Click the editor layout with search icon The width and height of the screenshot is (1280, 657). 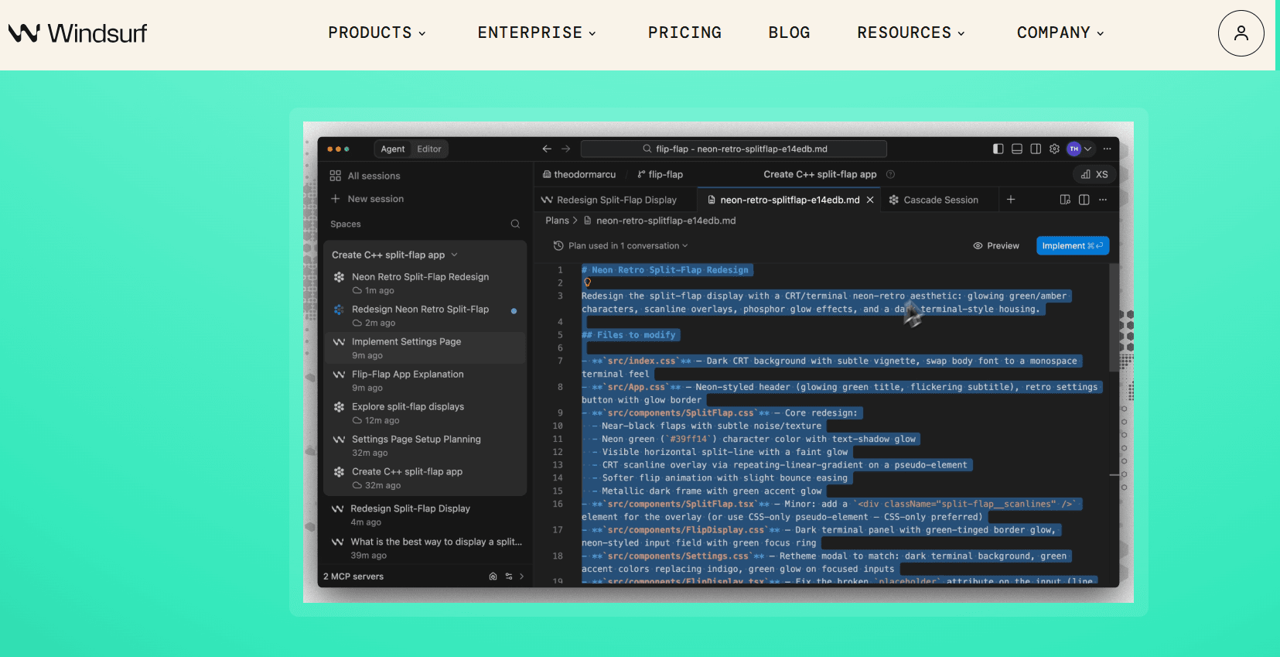coord(1065,200)
